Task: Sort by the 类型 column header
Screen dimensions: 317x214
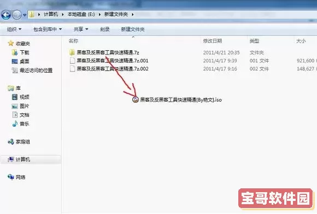Action: 254,41
